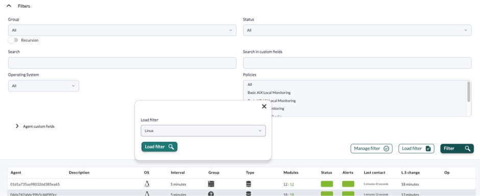Click into the Search input field
Screen dimensions: 480x196
122,63
